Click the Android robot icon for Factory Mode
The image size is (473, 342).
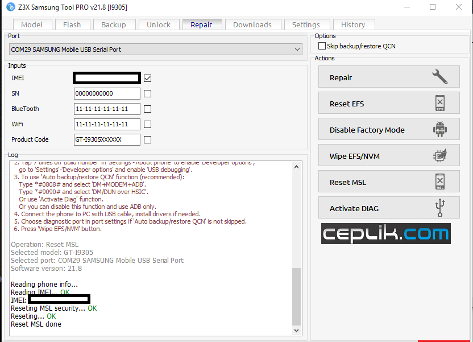[439, 130]
